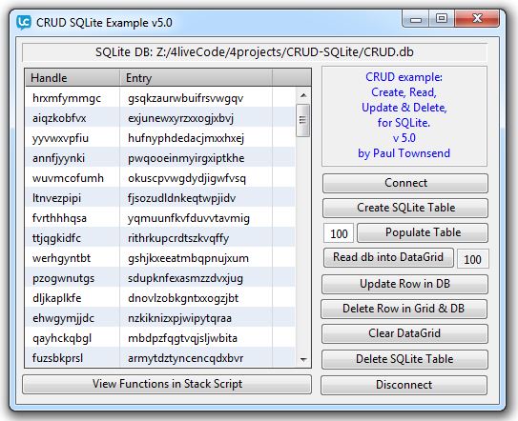Click Delete SQLite Table button
Image resolution: width=518 pixels, height=421 pixels.
pos(404,359)
